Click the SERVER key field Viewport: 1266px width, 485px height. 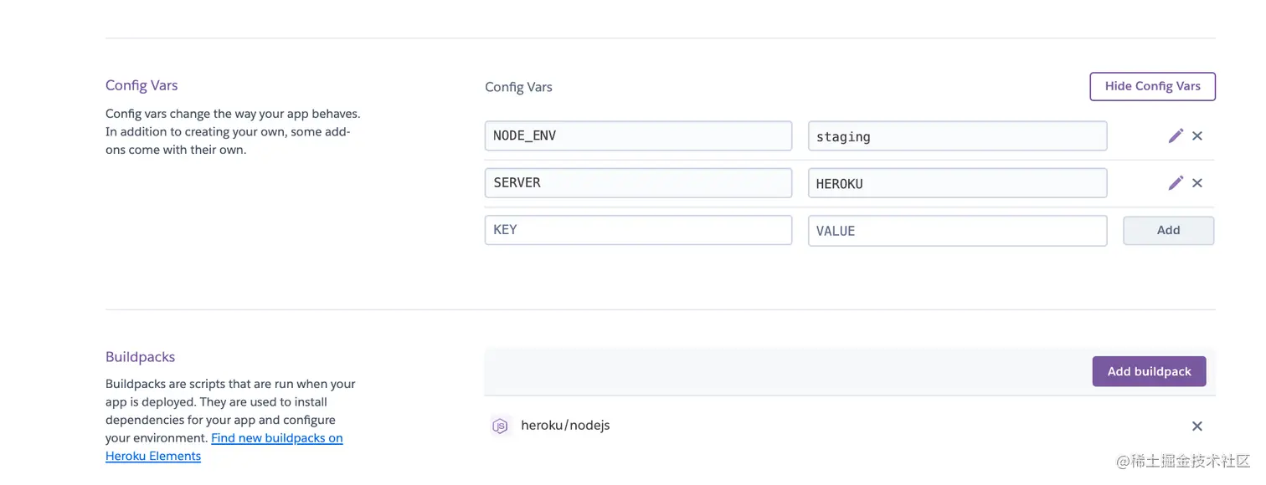pos(638,182)
